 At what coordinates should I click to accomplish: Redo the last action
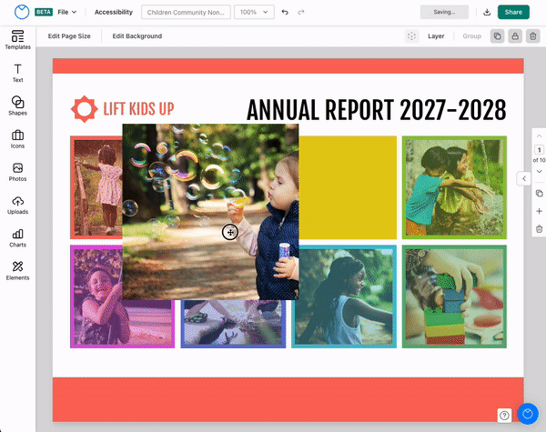[x=301, y=12]
